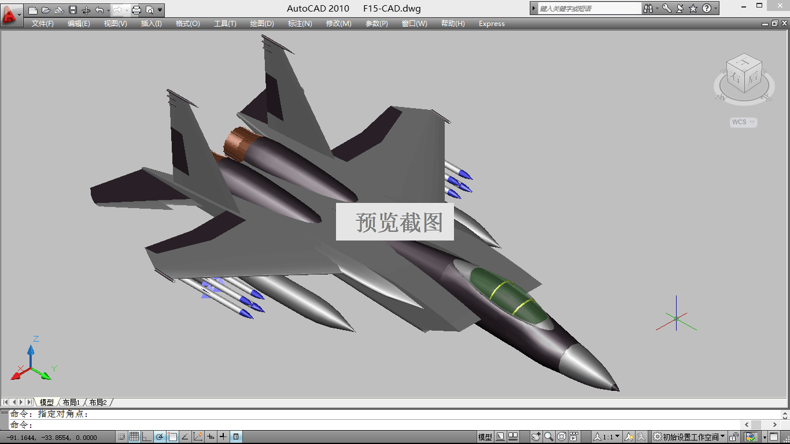790x444 pixels.
Task: Open the 编辑(E) menu
Action: (79, 24)
